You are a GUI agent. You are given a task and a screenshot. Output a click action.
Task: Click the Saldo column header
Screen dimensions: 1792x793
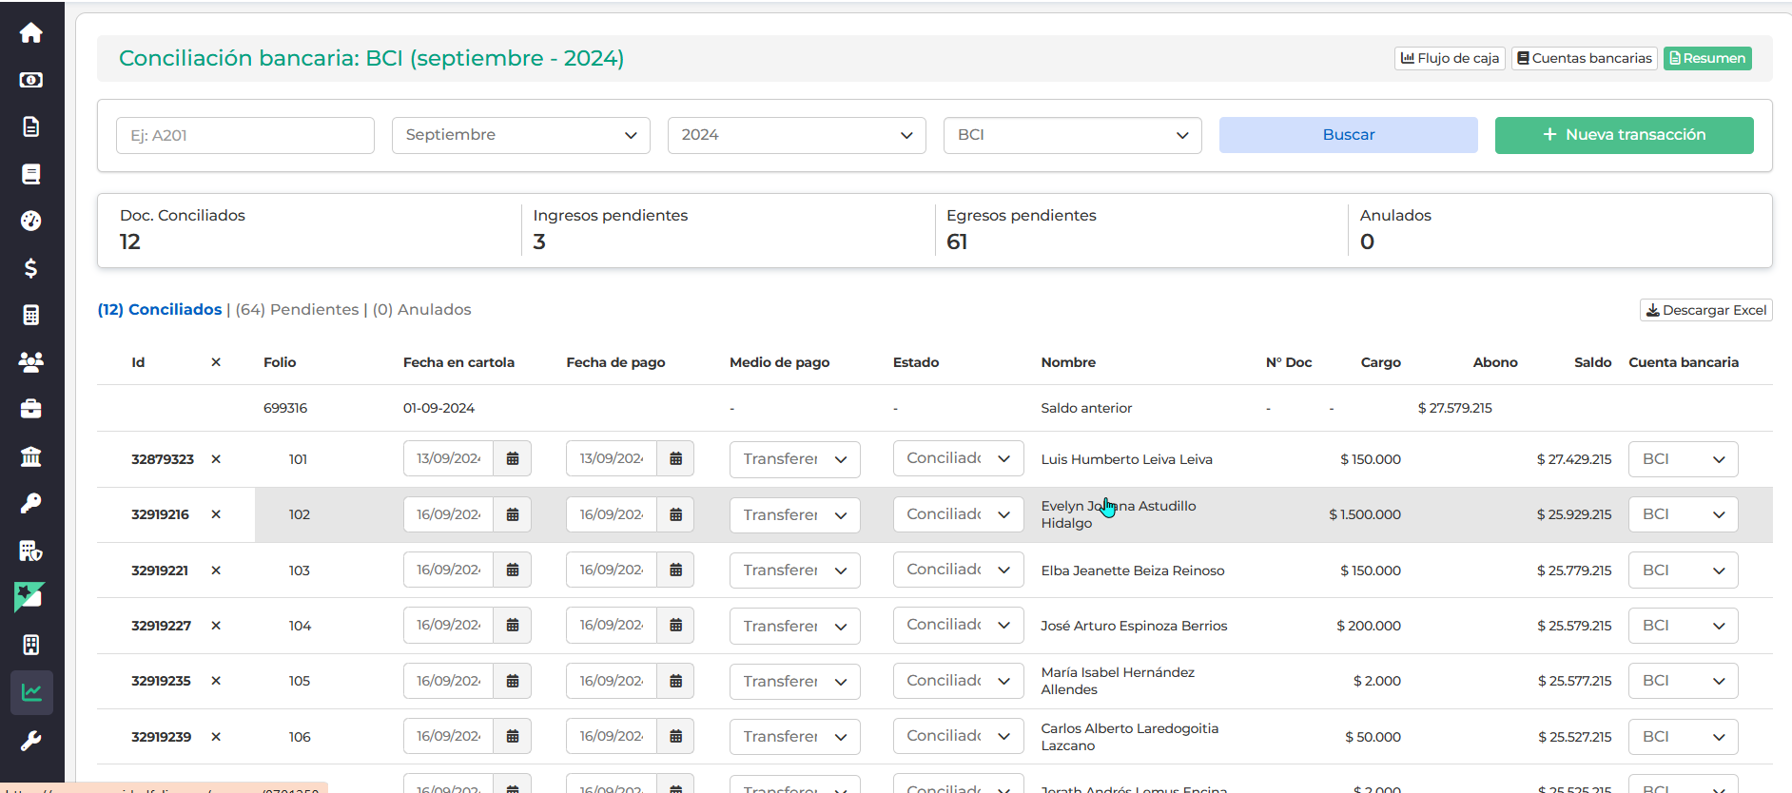[x=1592, y=362]
